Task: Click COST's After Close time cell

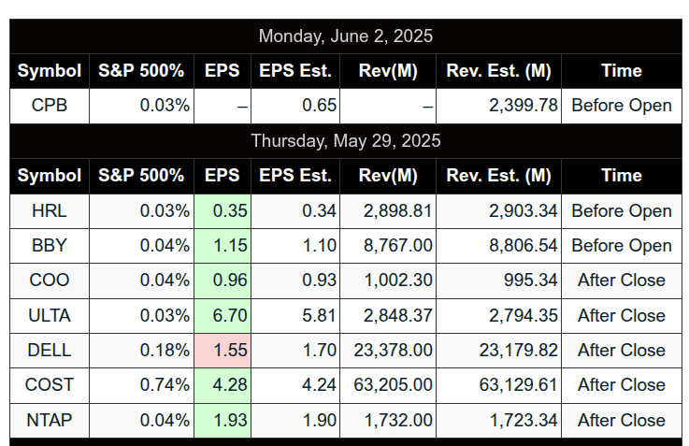Action: click(622, 385)
